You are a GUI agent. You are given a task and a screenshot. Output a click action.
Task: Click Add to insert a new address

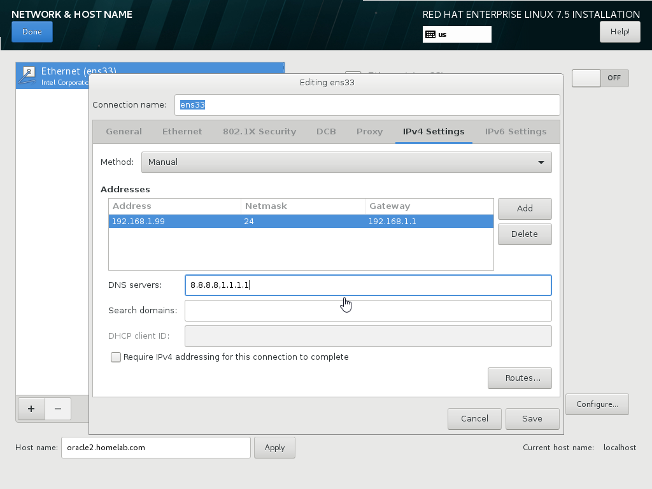tap(524, 208)
